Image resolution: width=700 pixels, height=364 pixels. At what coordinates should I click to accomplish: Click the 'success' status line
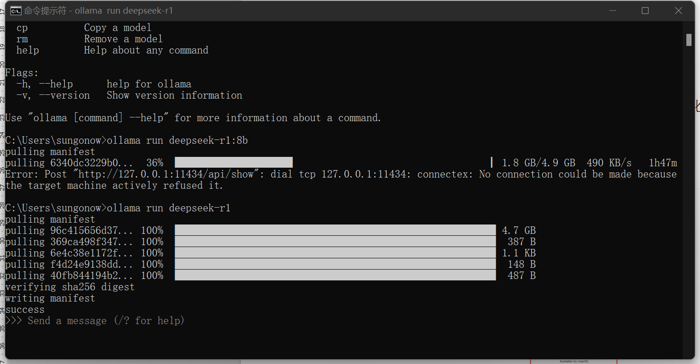[x=25, y=310]
